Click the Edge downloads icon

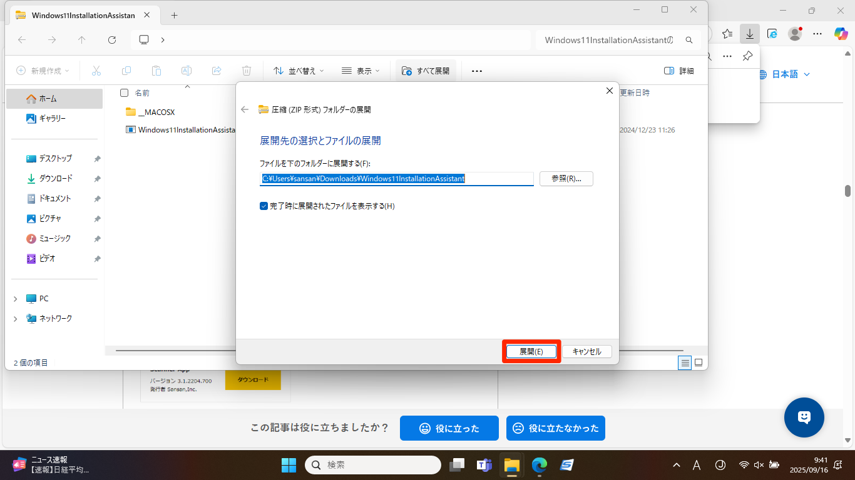click(749, 33)
